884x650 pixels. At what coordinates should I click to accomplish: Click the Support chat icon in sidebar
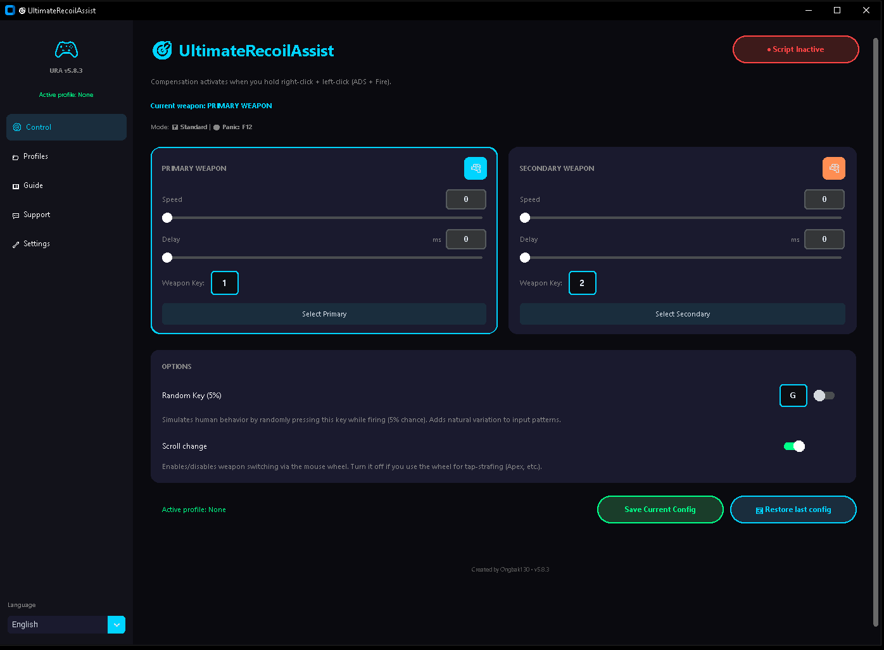coord(16,215)
